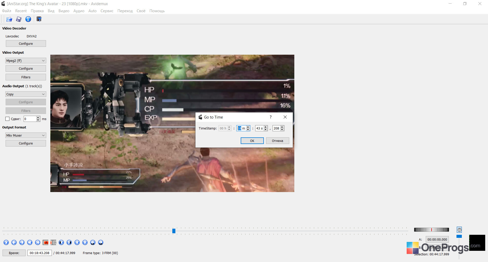488x262 pixels.
Task: Open the Auto menu
Action: pyautogui.click(x=93, y=11)
